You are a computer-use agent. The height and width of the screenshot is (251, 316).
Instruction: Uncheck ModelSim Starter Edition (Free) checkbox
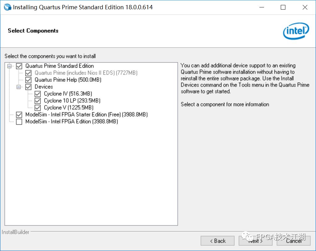[x=19, y=115]
